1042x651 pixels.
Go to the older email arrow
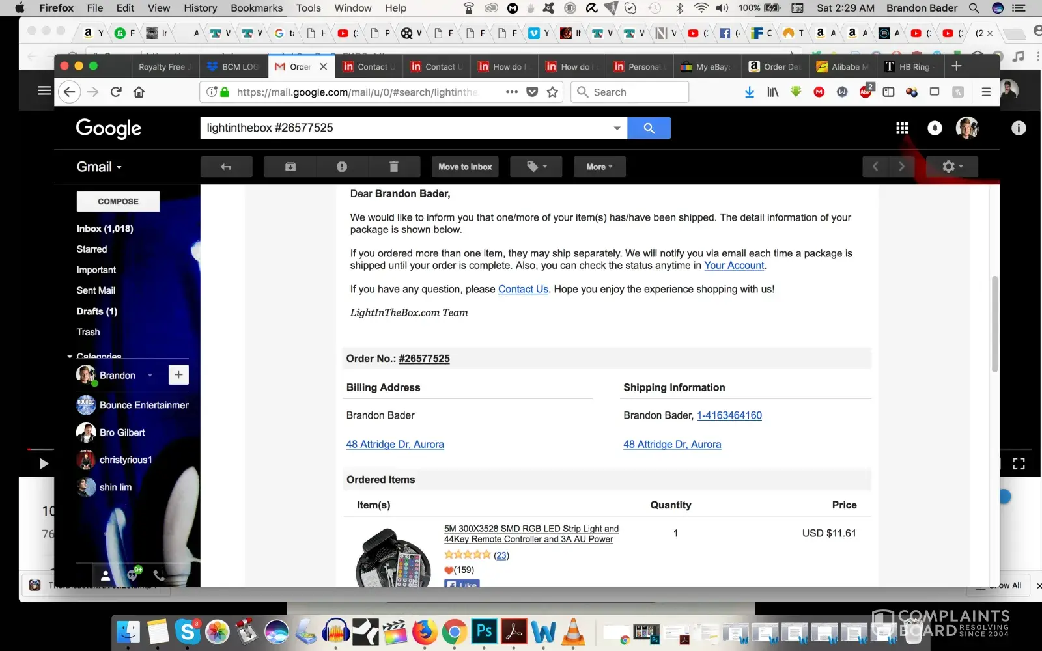[x=901, y=167]
